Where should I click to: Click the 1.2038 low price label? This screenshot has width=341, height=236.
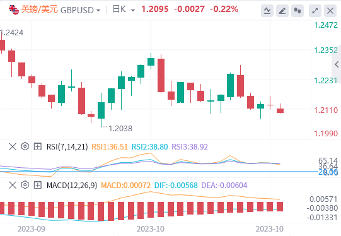coord(120,129)
